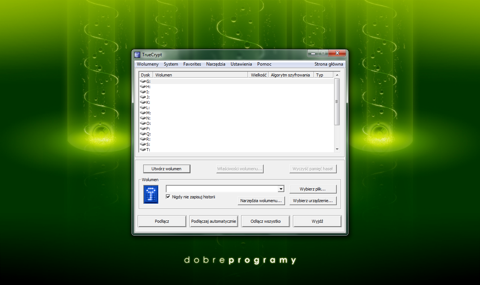Open Narzędzia wolumenu options button
480x285 pixels.
261,201
